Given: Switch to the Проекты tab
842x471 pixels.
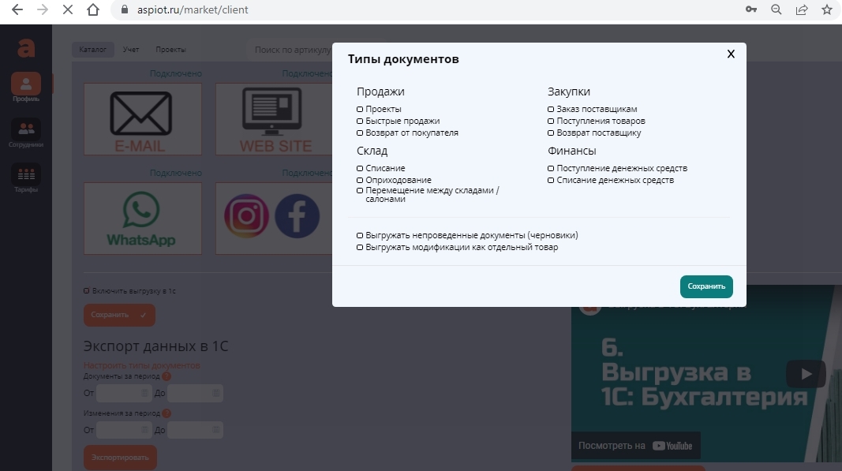Looking at the screenshot, I should (x=170, y=50).
